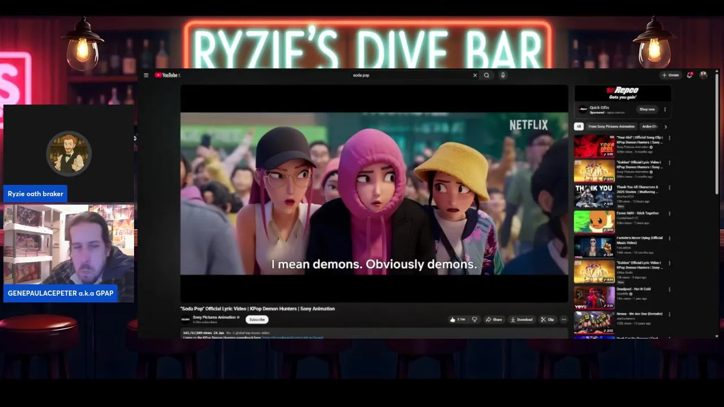Open the notifications bell

click(689, 75)
